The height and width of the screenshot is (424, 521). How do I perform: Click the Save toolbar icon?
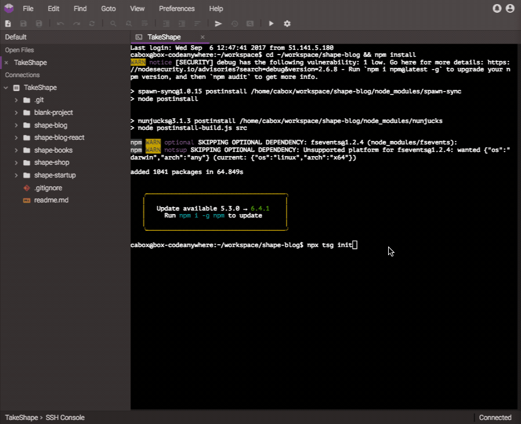[x=23, y=24]
